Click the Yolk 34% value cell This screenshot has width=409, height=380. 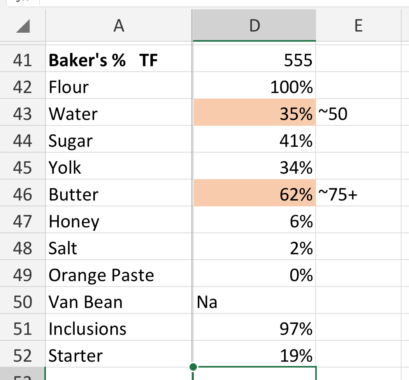(x=255, y=167)
